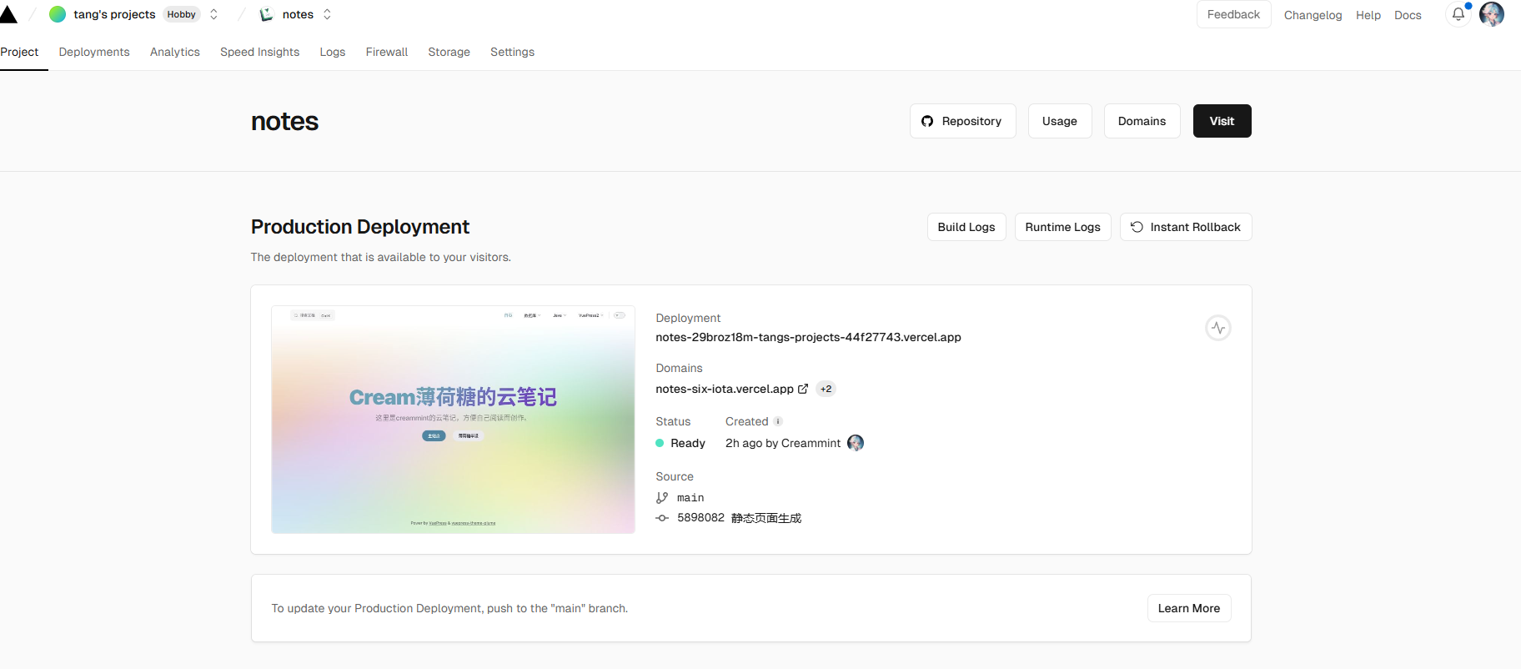Switch to the Storage tab
This screenshot has height=669, width=1521.
click(x=449, y=52)
